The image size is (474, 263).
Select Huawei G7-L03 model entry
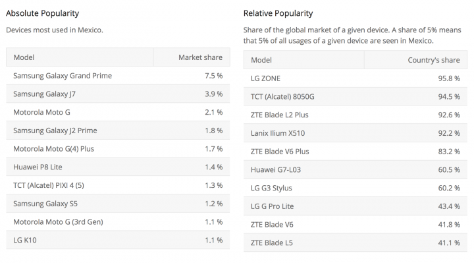pos(355,170)
